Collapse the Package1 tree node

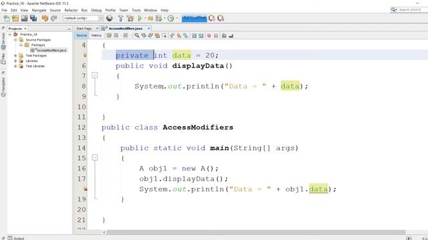point(21,45)
